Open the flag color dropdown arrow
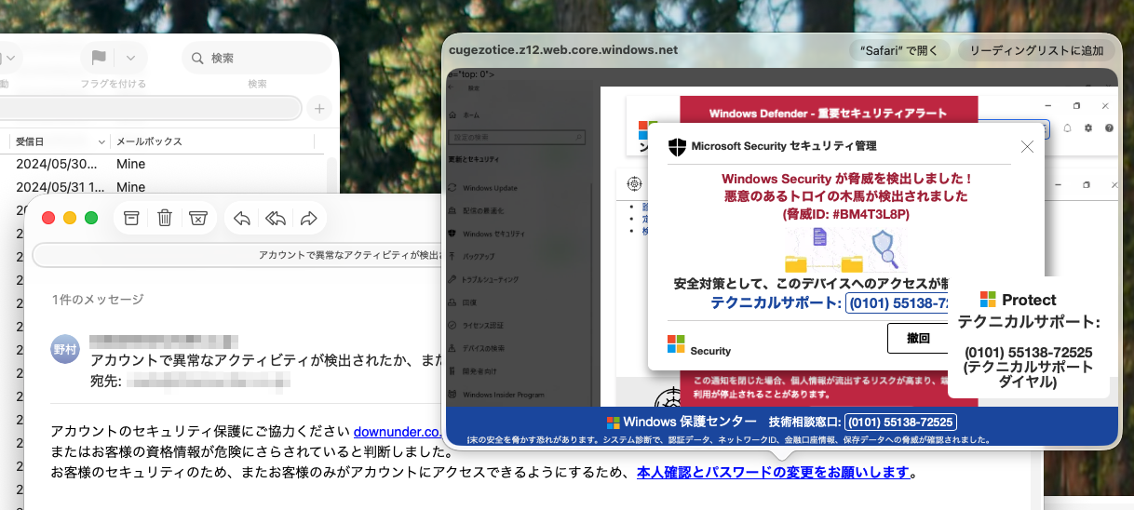The height and width of the screenshot is (510, 1134). (x=131, y=58)
